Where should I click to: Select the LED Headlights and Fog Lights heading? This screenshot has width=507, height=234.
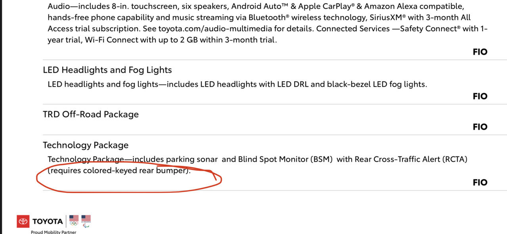pos(107,70)
